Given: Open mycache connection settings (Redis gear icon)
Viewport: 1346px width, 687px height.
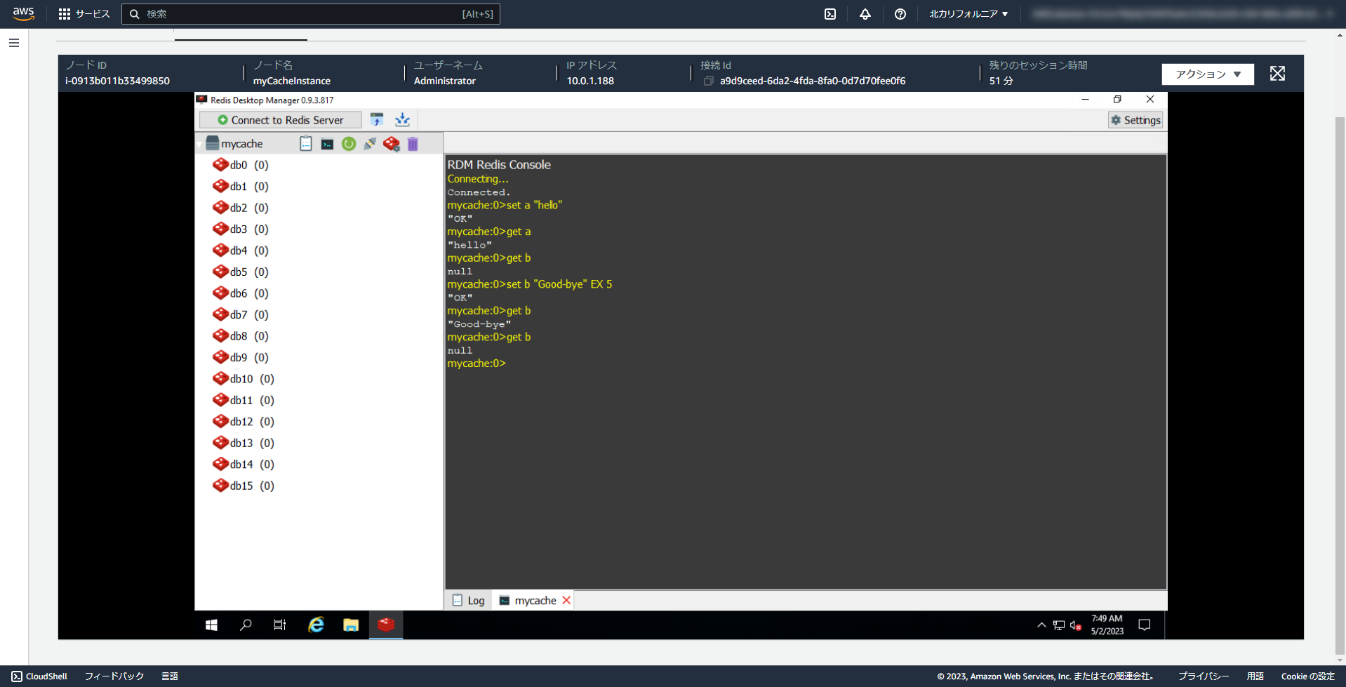Looking at the screenshot, I should tap(392, 143).
